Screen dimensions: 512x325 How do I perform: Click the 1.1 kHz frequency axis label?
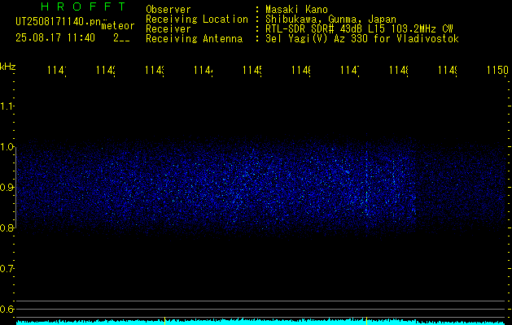pos(7,106)
